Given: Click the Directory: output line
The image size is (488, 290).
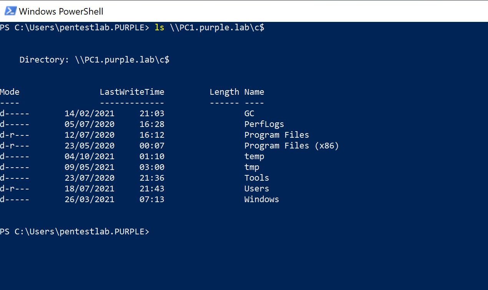Looking at the screenshot, I should 94,60.
